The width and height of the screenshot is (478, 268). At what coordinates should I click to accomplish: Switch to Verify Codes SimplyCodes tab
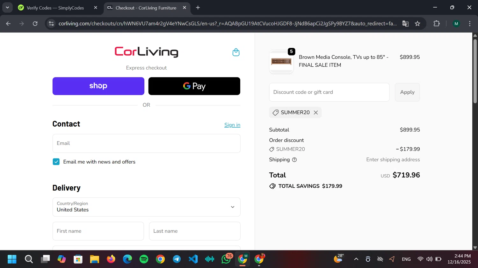pos(55,8)
